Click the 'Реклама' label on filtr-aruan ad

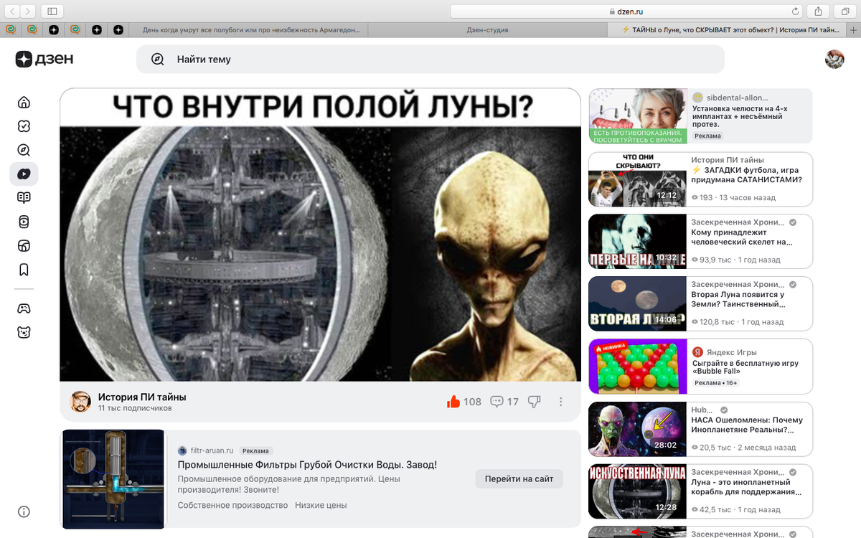[x=255, y=451]
